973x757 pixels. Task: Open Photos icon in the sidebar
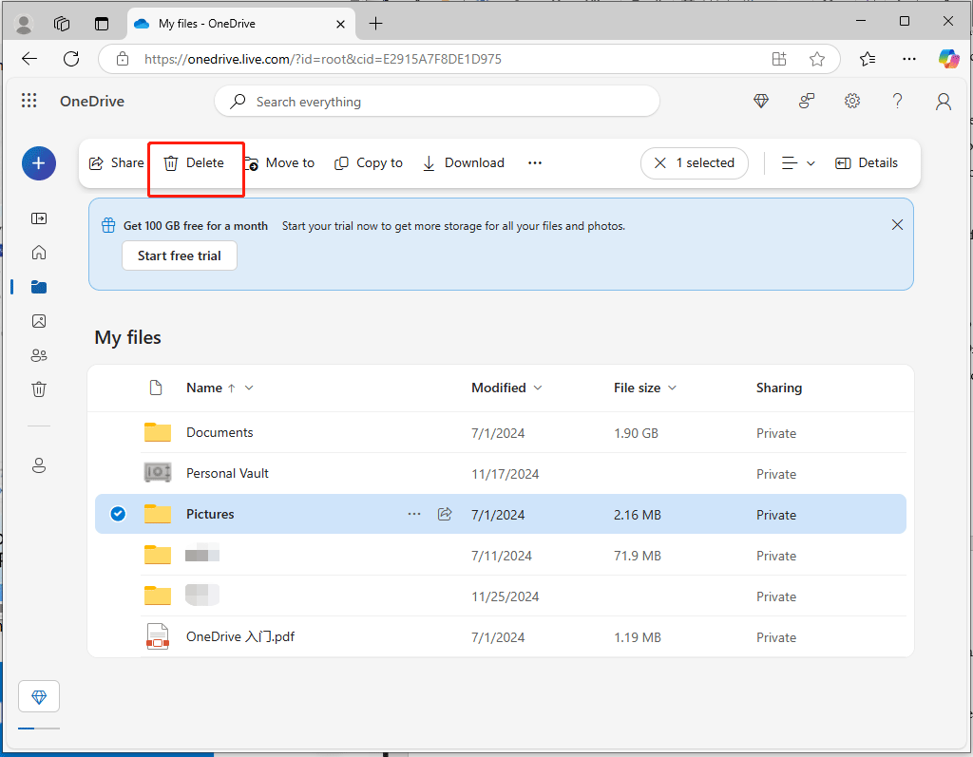(39, 321)
